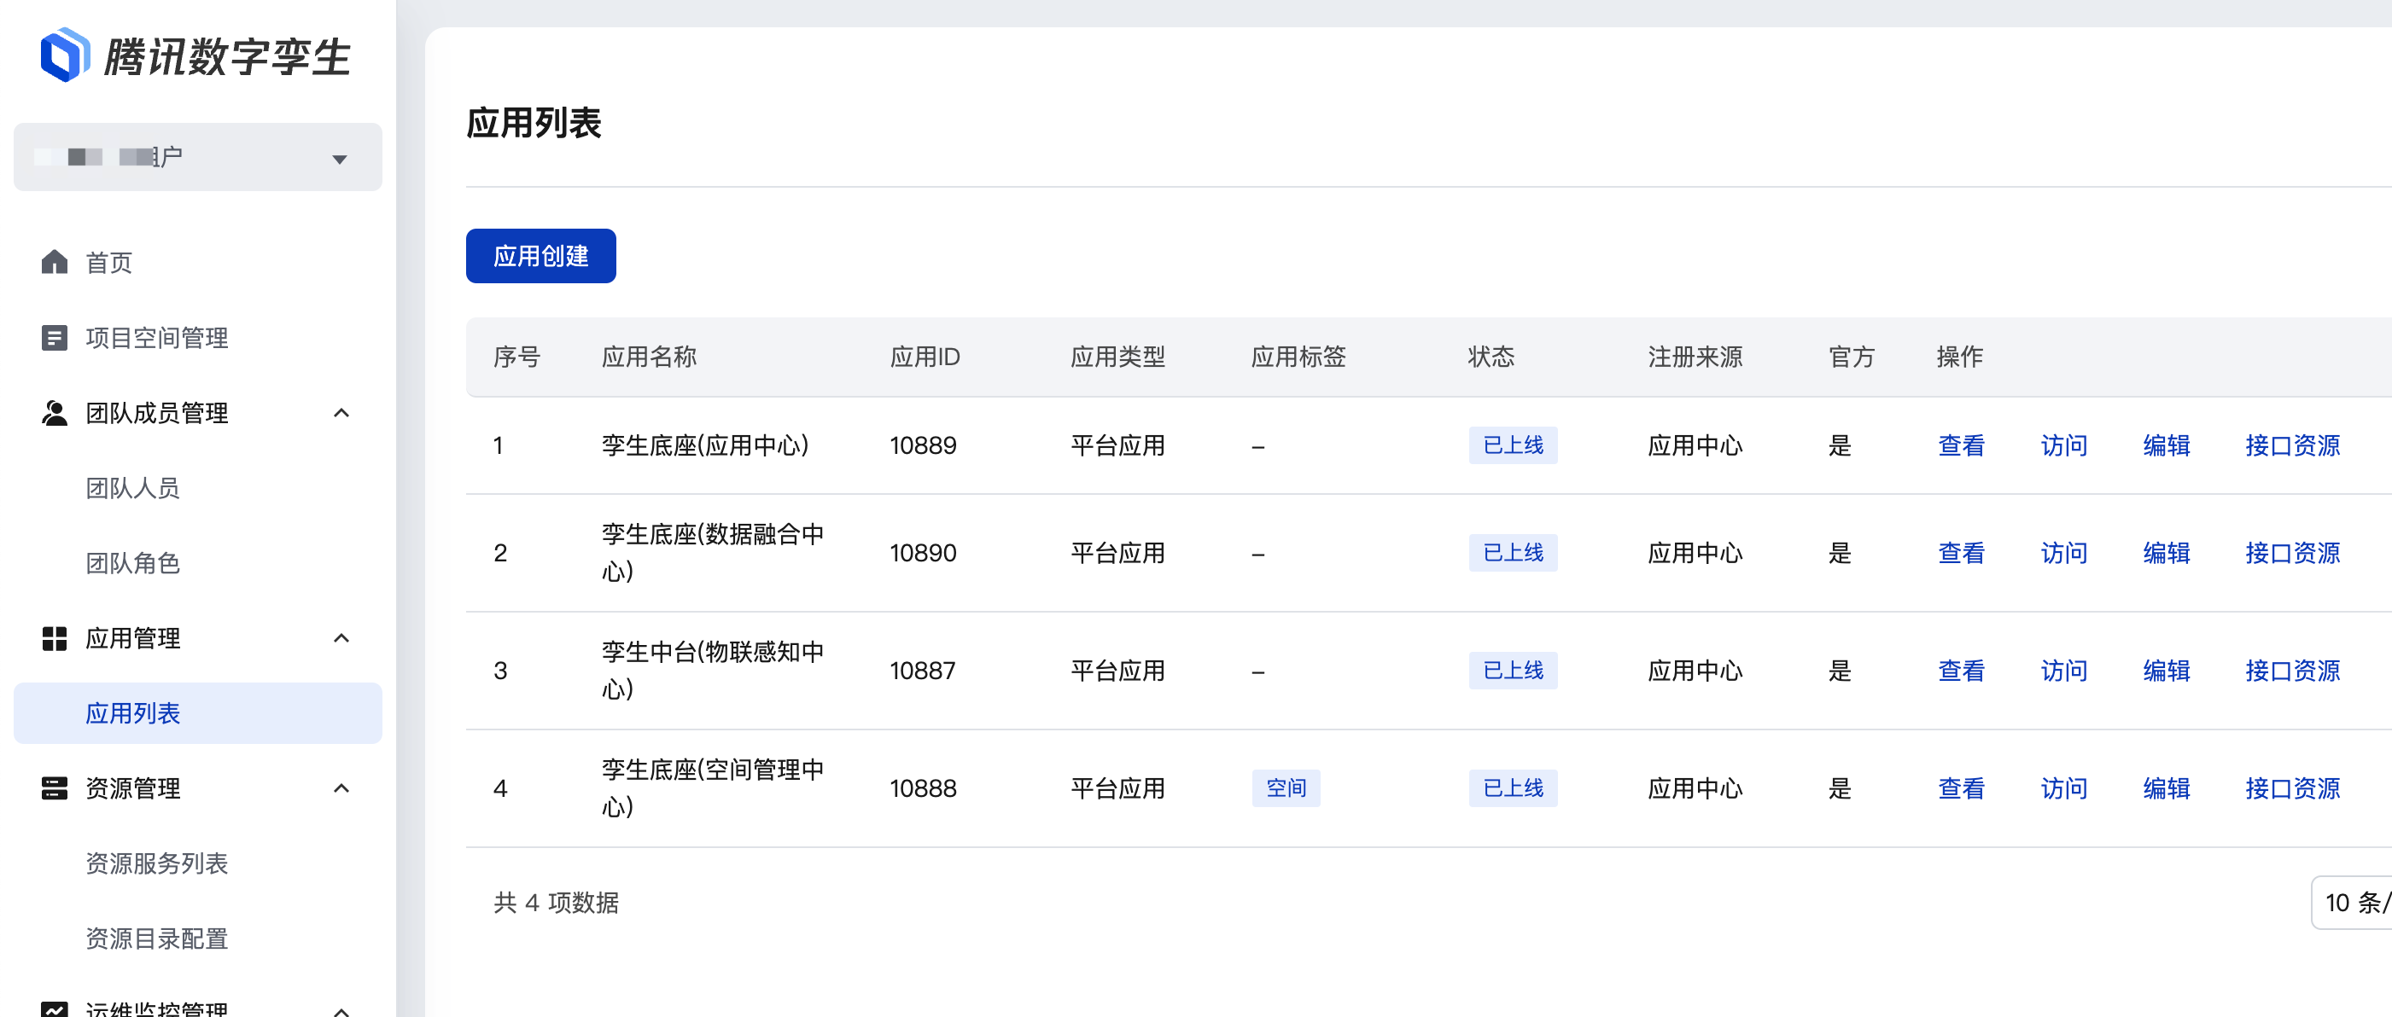Collapse the 应用管理 section chevron
The image size is (2392, 1017).
click(341, 638)
